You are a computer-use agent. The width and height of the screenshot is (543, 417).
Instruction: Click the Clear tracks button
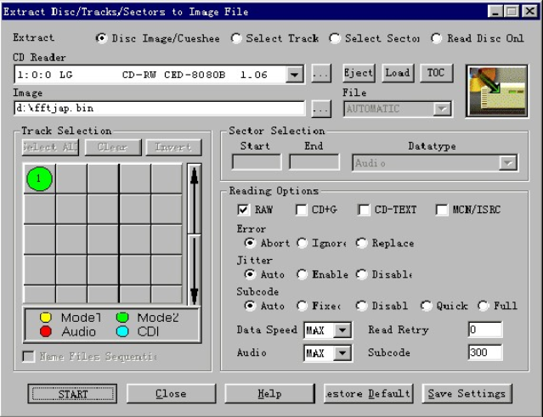coord(113,148)
